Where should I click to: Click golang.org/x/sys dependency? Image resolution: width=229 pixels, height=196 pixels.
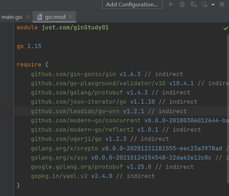click(59, 158)
